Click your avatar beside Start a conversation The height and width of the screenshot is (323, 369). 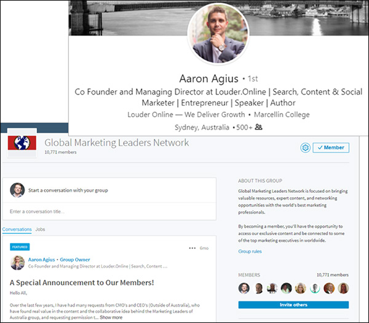(x=17, y=190)
